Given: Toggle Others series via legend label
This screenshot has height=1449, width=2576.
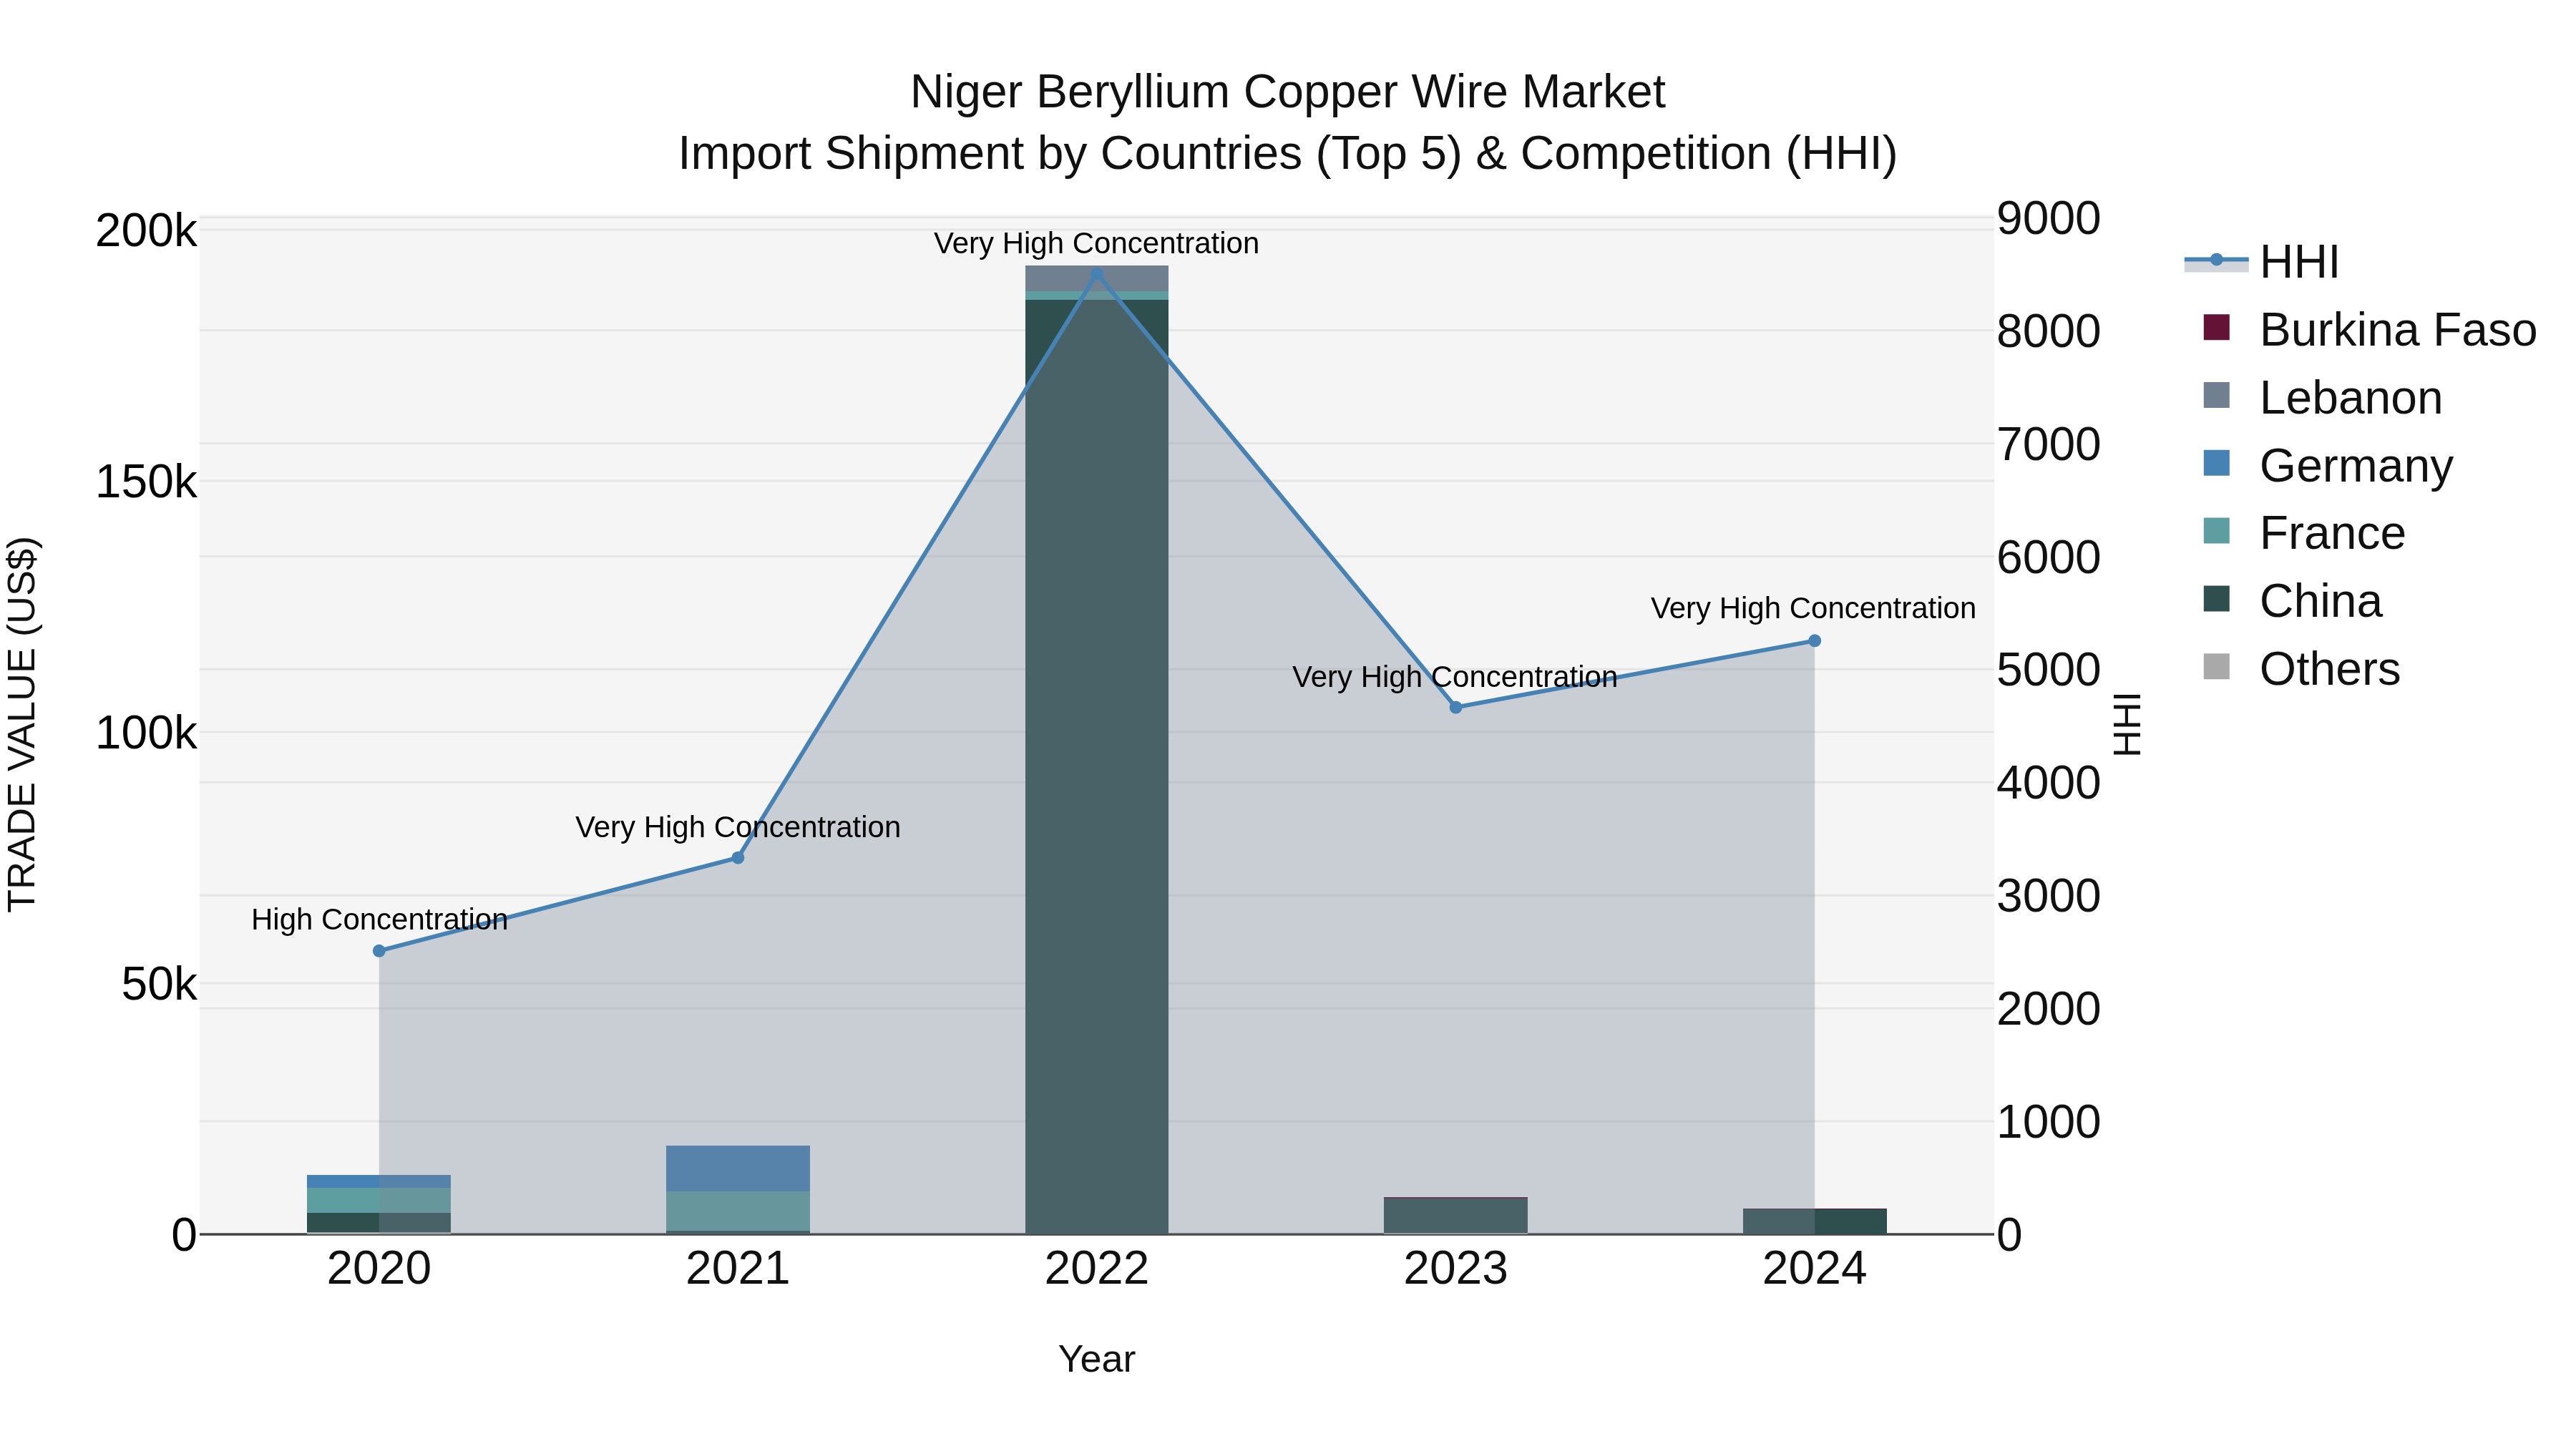Looking at the screenshot, I should click(x=2330, y=669).
